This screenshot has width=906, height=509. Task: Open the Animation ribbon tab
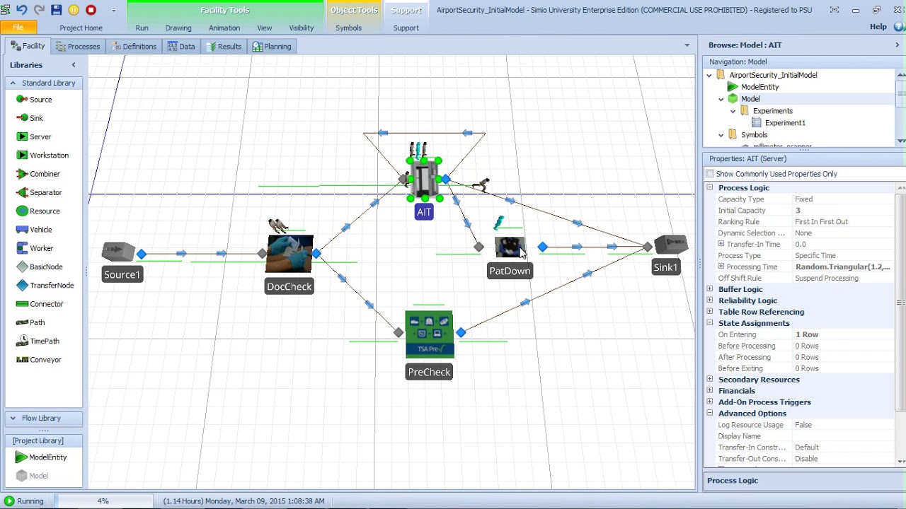224,28
